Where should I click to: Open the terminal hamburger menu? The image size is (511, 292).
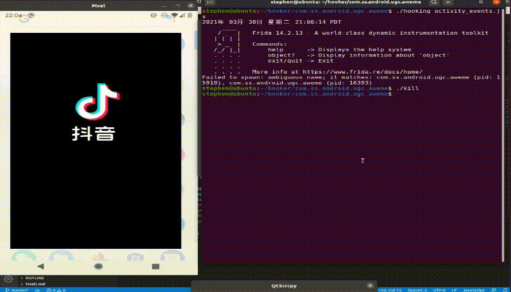coord(448,2)
